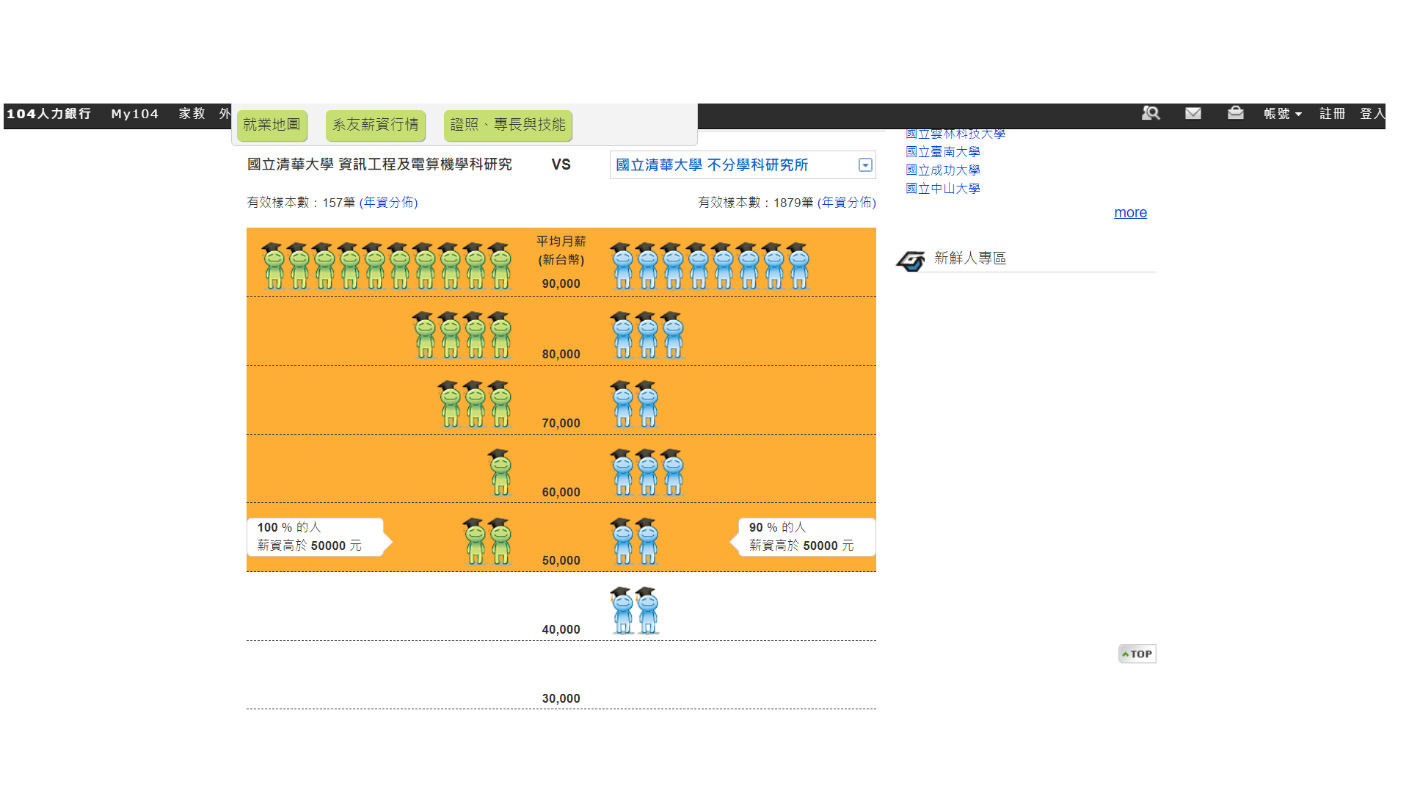Open the job search magnifier icon
Screen dimensions: 1409x793
coord(1151,113)
